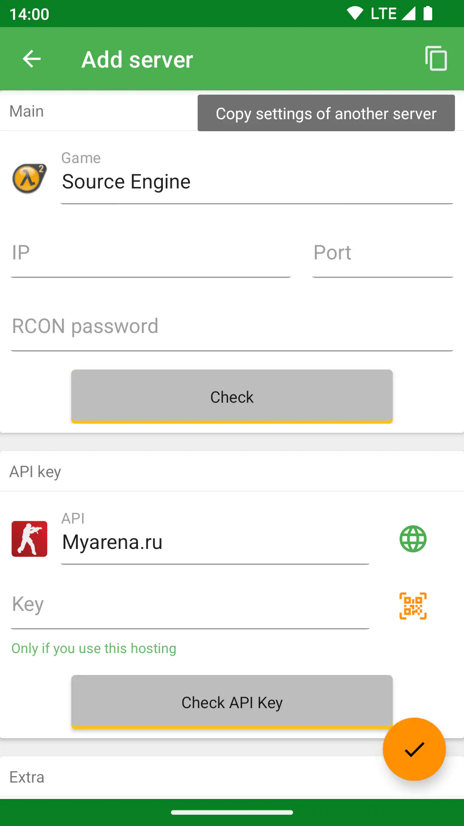
Task: Open the Source Engine game dropdown
Action: 257,177
